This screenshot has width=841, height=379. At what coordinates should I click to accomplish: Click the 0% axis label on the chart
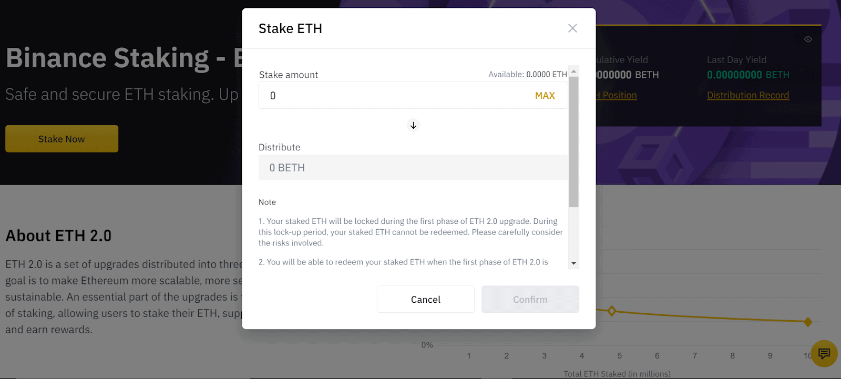pos(426,345)
